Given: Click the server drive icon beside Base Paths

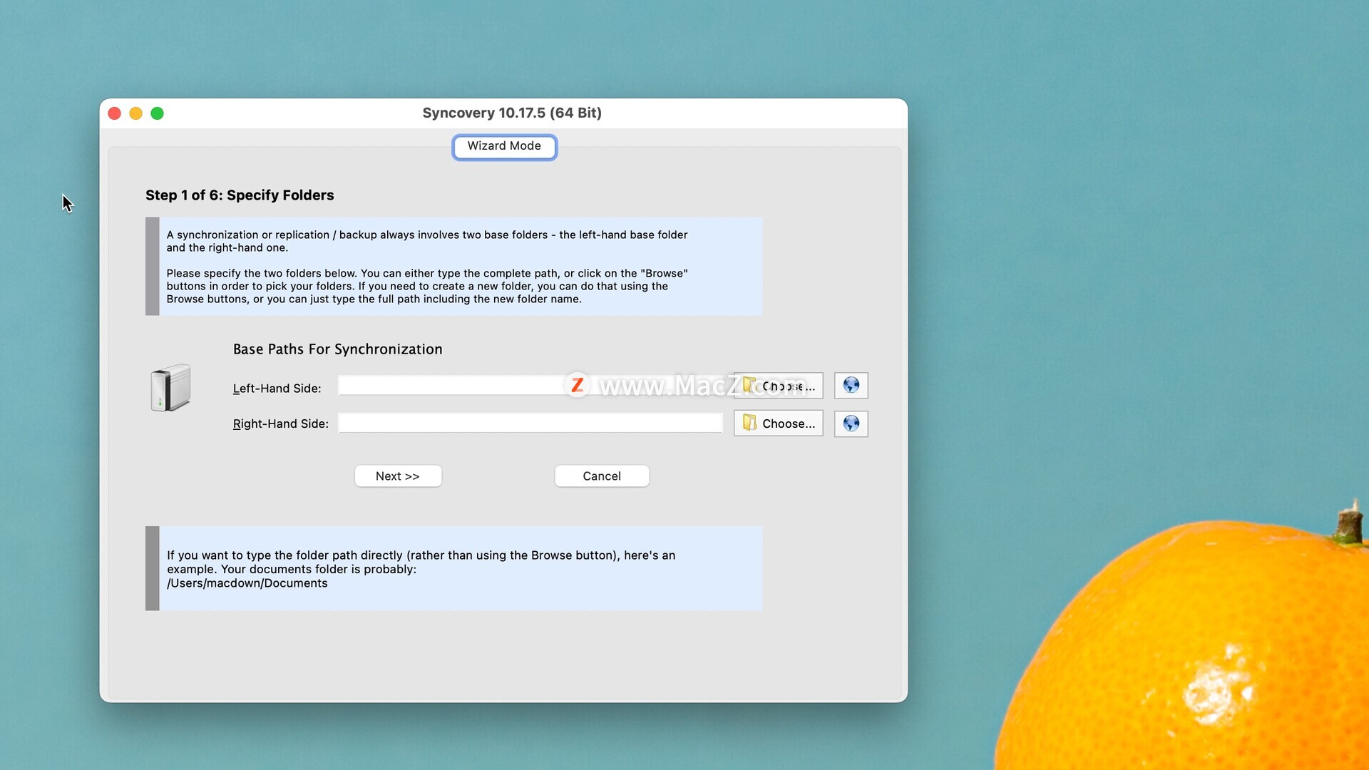Looking at the screenshot, I should [x=170, y=387].
